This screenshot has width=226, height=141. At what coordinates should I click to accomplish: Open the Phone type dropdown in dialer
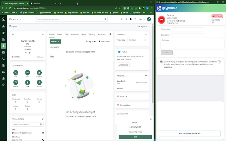point(135,123)
